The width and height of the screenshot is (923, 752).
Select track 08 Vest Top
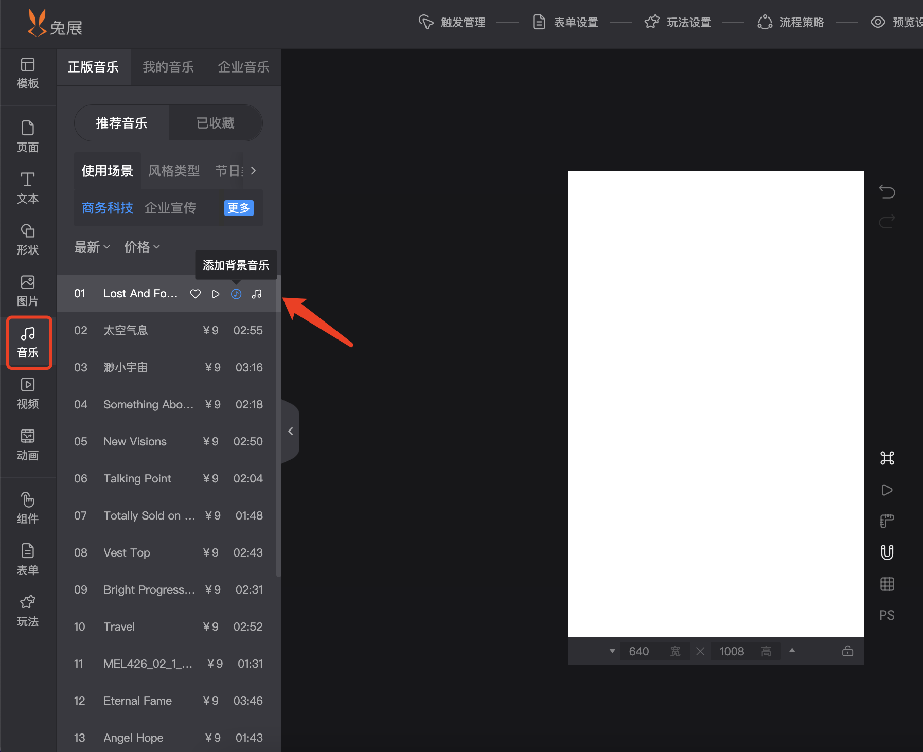pyautogui.click(x=168, y=552)
